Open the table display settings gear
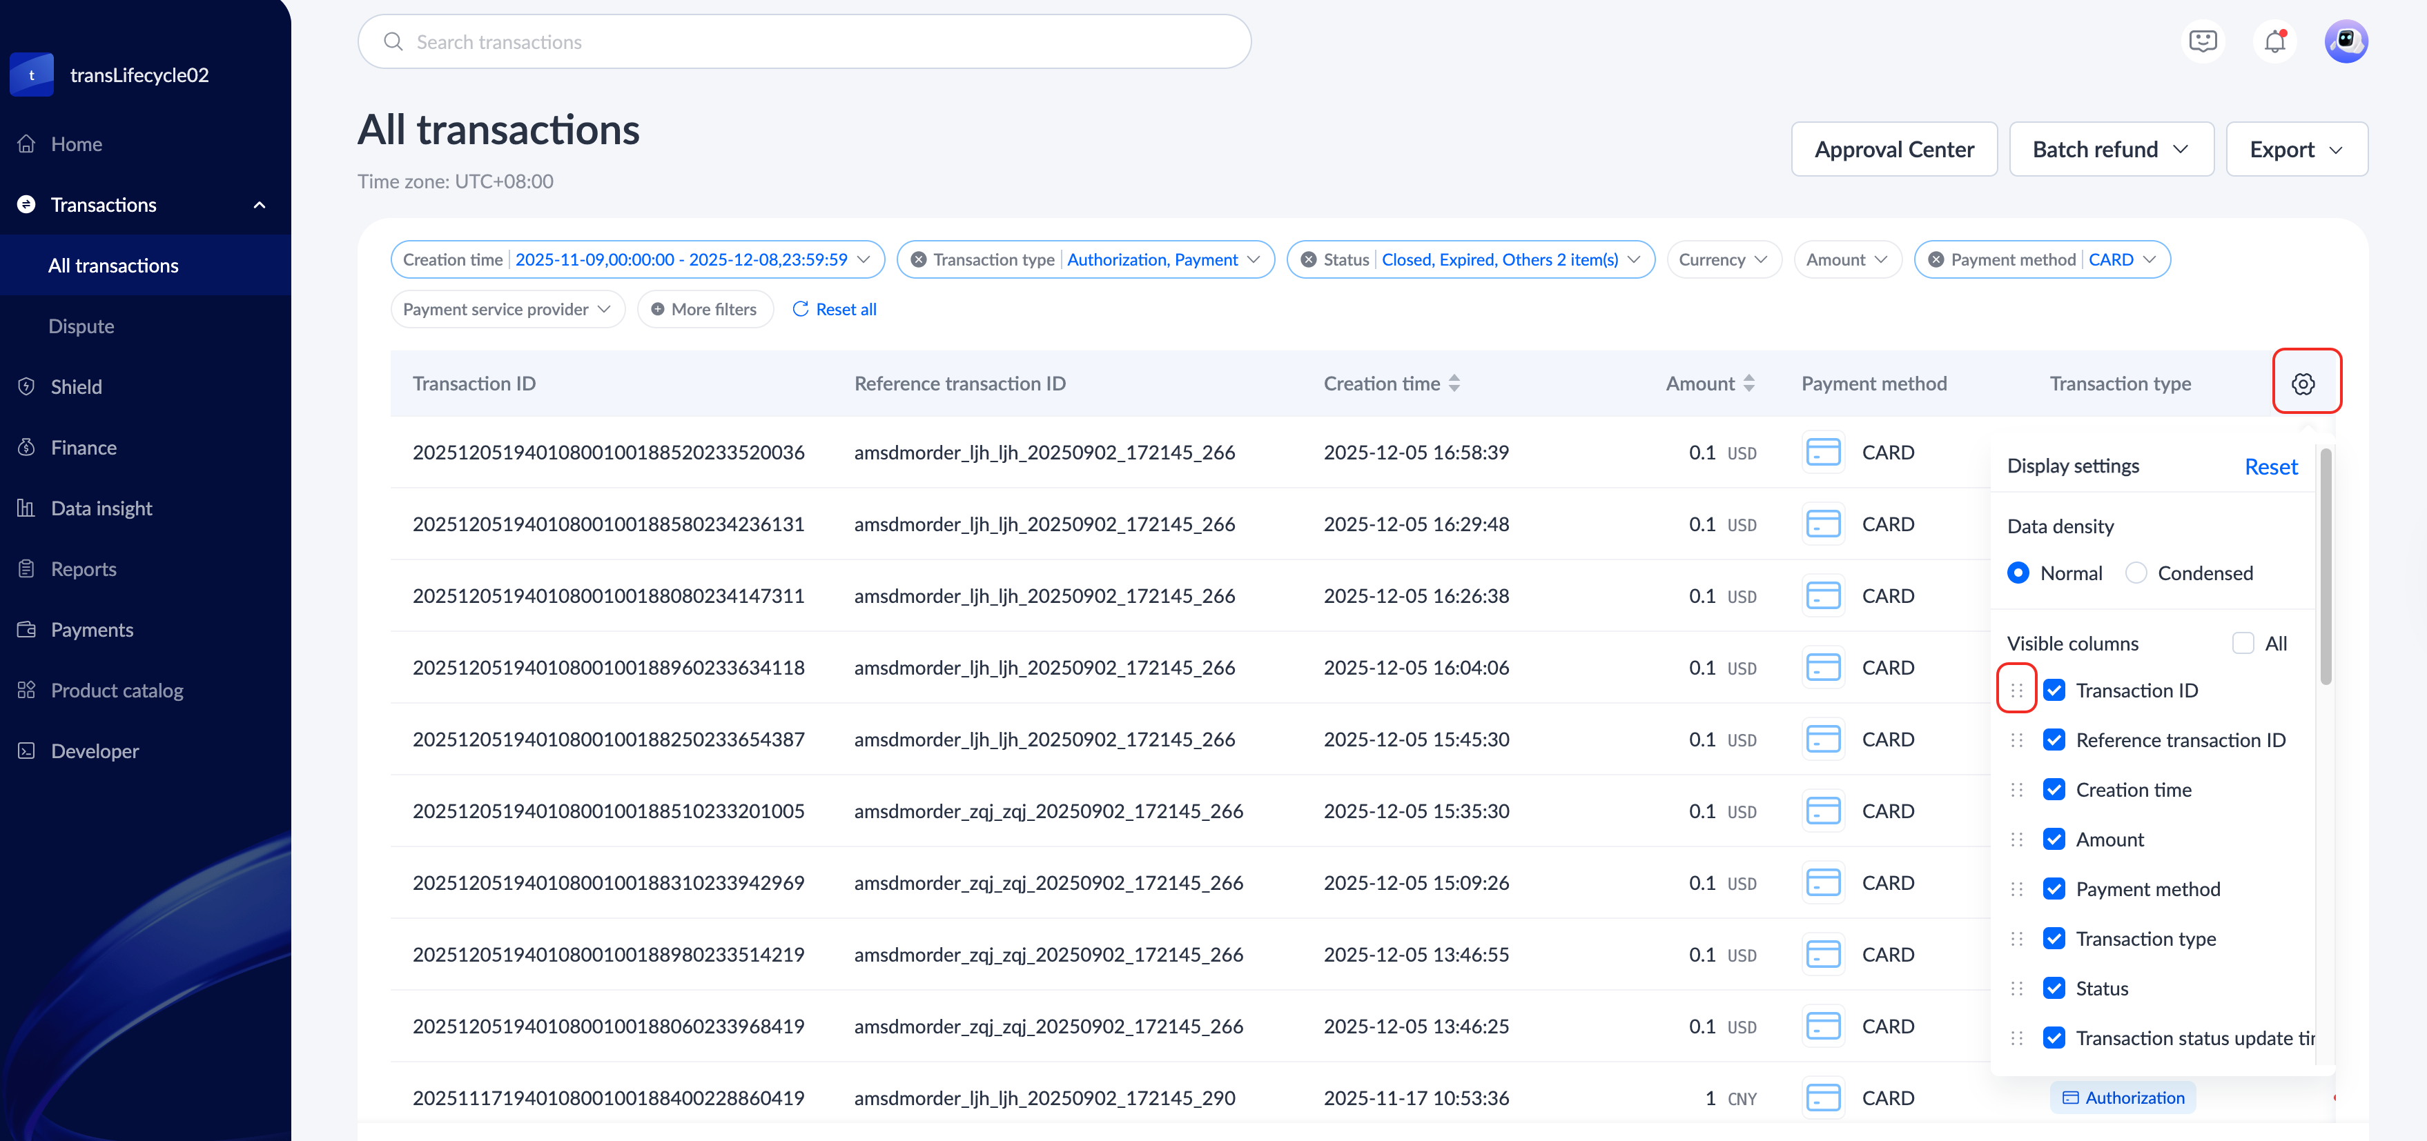2427x1141 pixels. (x=2303, y=383)
